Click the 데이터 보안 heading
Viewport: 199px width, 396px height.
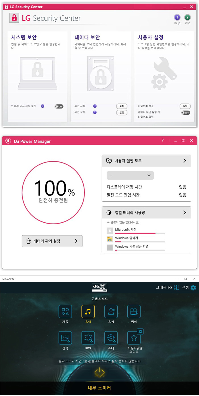coord(87,37)
